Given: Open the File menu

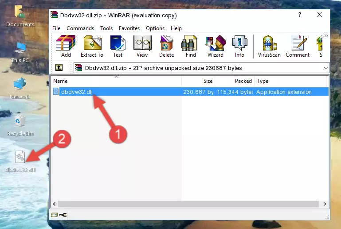Looking at the screenshot, I should pos(56,28).
